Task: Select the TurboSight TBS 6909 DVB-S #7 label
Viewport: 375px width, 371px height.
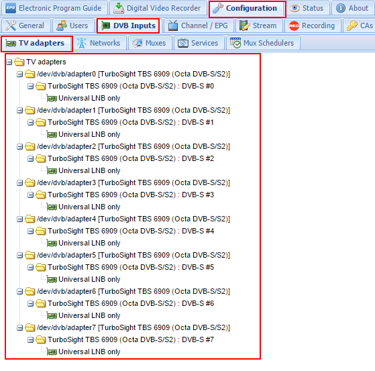Action: tap(131, 340)
